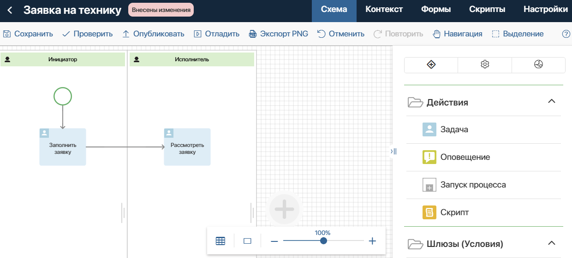The image size is (572, 258).
Task: Click the Шлюзы (Условия) folder icon
Action: [415, 244]
